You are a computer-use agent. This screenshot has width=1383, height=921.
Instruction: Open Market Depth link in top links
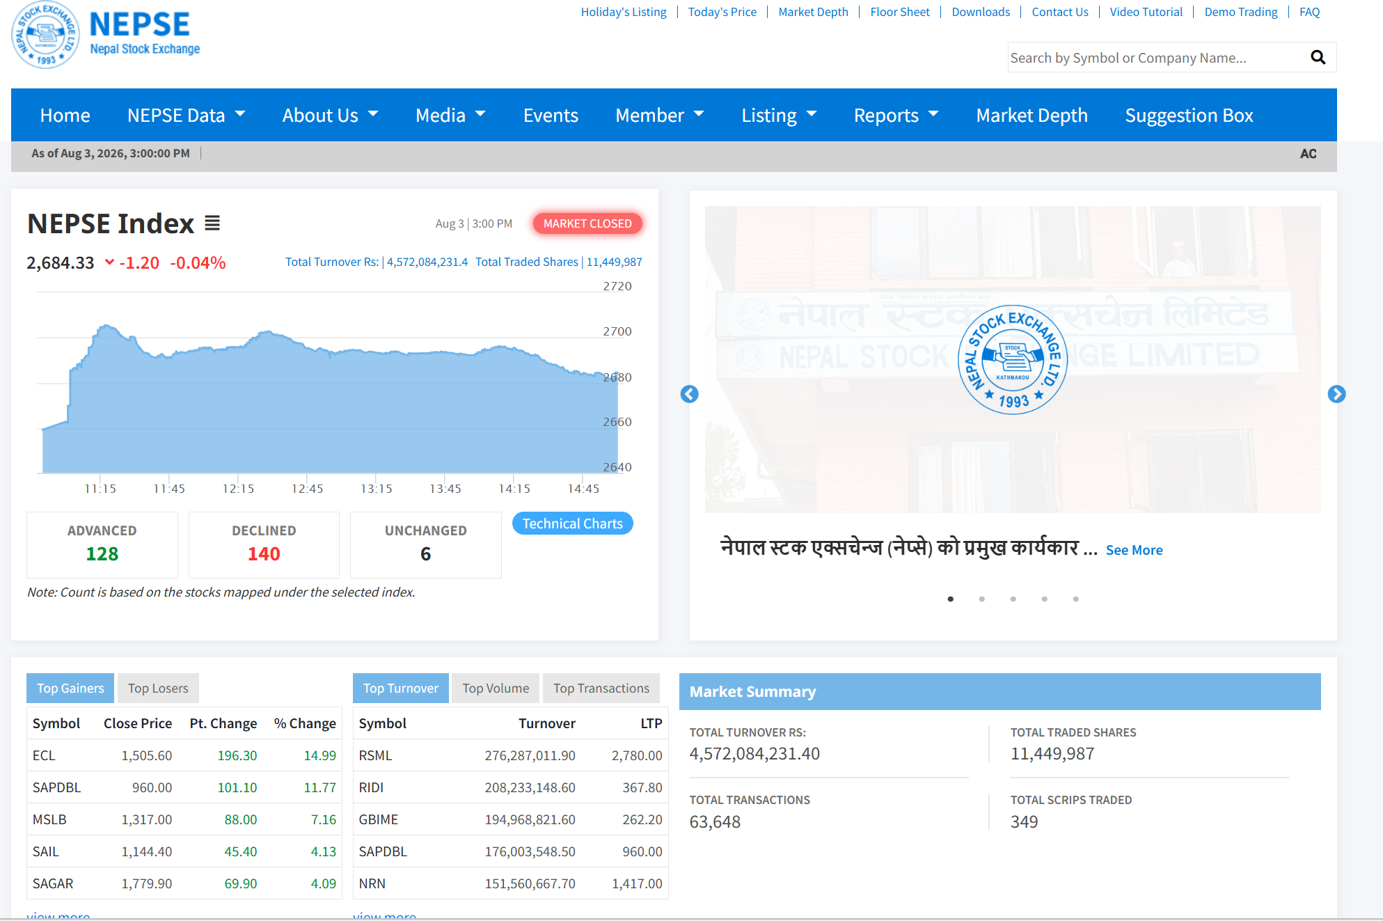point(813,12)
